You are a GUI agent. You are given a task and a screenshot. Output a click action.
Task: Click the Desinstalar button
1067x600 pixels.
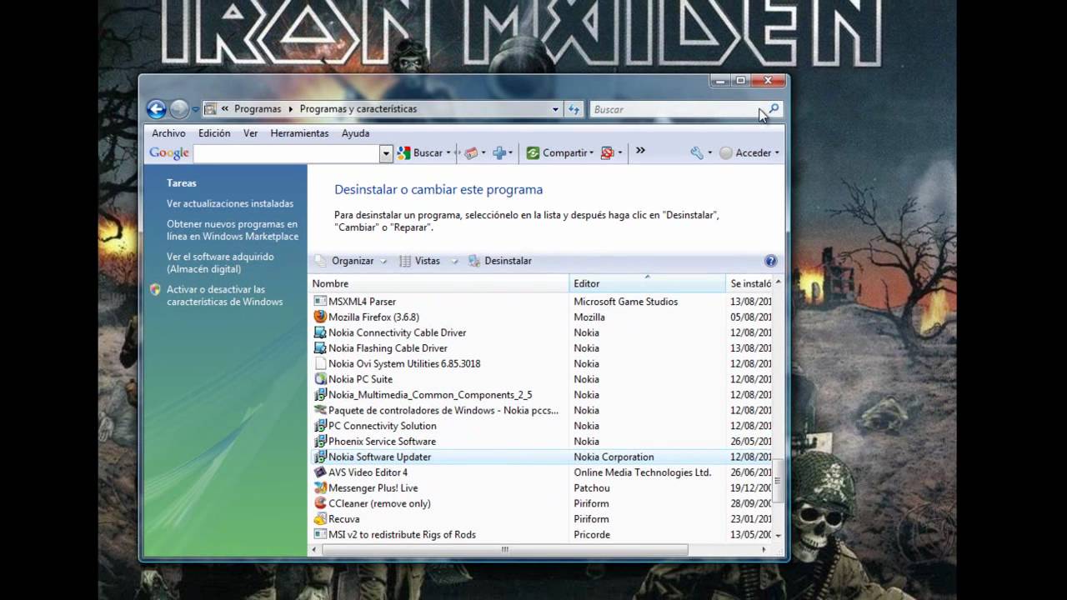(500, 261)
